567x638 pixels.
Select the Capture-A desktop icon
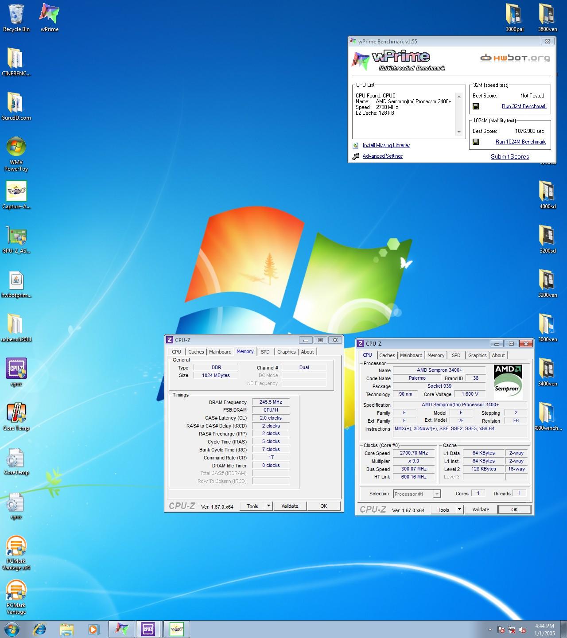pyautogui.click(x=16, y=195)
